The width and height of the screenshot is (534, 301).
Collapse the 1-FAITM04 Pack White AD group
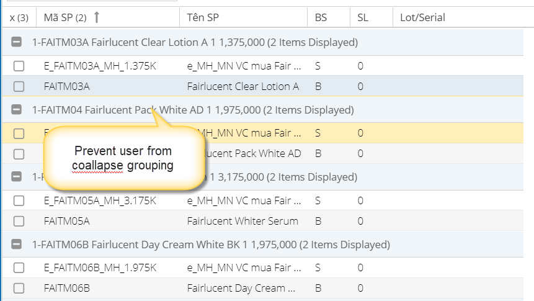tap(18, 110)
